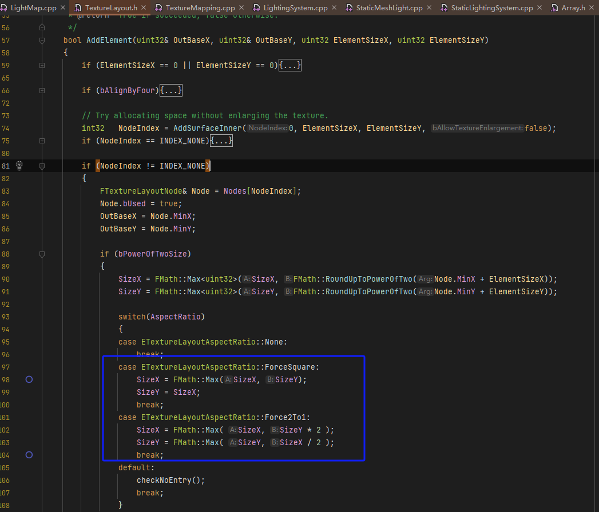Expand the {...} placeholder after bAlignByFour
The width and height of the screenshot is (599, 512).
(x=170, y=90)
